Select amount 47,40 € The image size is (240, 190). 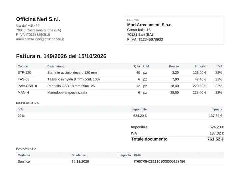point(200,79)
